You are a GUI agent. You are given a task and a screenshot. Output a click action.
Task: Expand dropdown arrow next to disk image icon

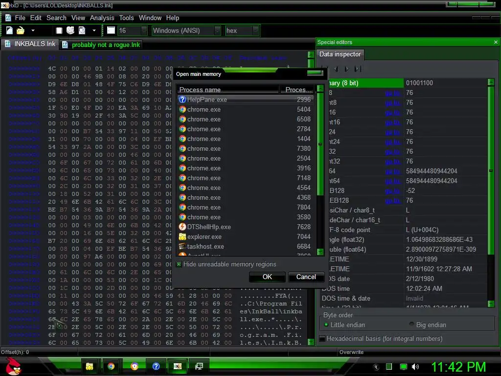(94, 31)
